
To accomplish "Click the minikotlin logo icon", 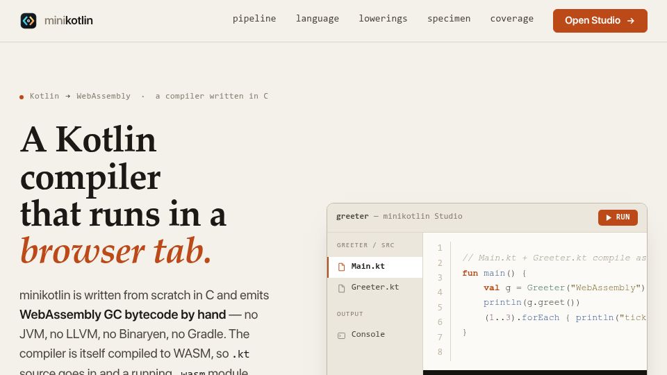I will click(x=28, y=20).
